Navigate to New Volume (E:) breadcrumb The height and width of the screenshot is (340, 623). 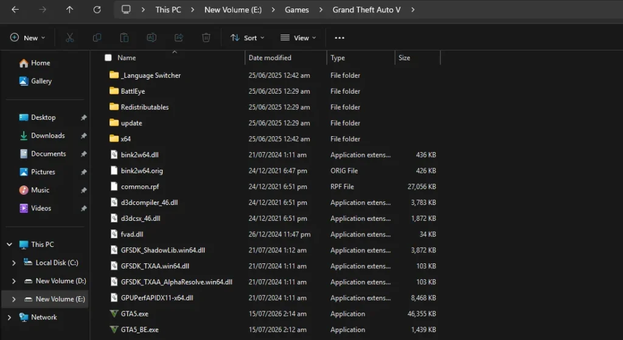(x=233, y=10)
